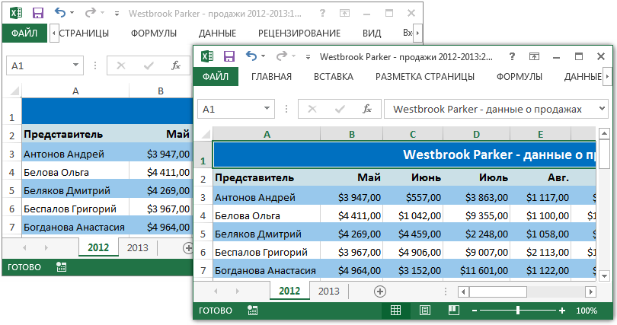Click Name Box A1 in front window
The height and width of the screenshot is (325, 617).
(229, 109)
